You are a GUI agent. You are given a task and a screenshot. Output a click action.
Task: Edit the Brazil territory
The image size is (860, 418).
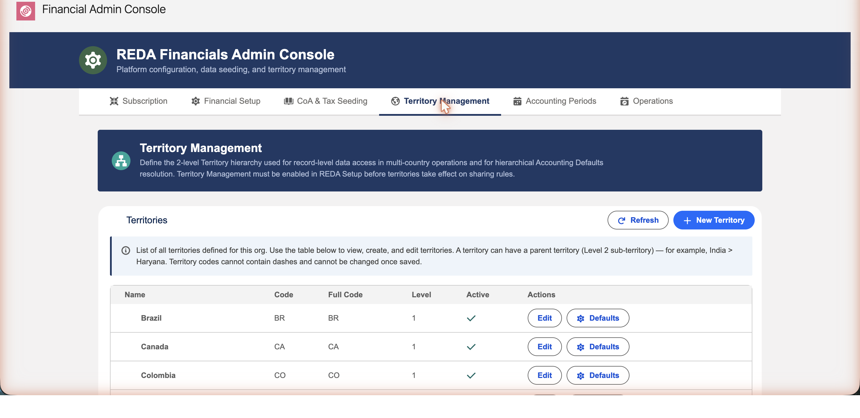tap(544, 318)
